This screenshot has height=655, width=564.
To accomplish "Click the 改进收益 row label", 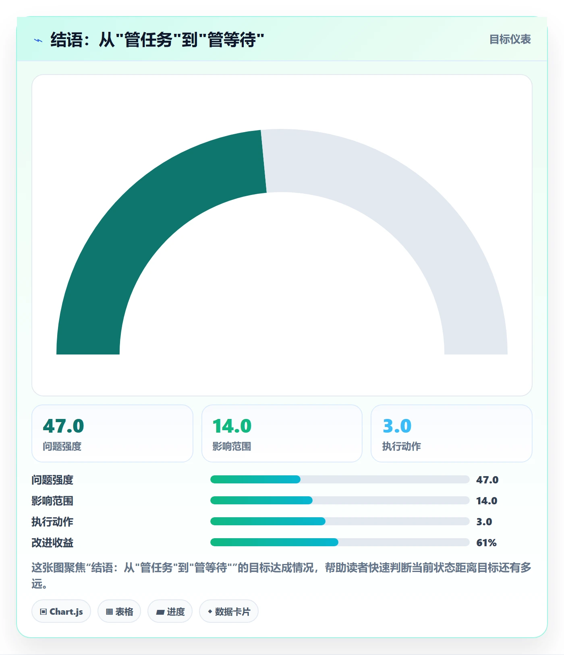I will point(52,543).
